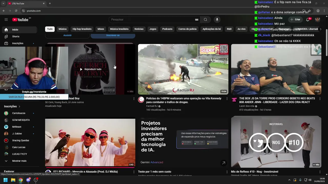Open the MrBeast subscription
The image size is (328, 184).
tap(19, 127)
